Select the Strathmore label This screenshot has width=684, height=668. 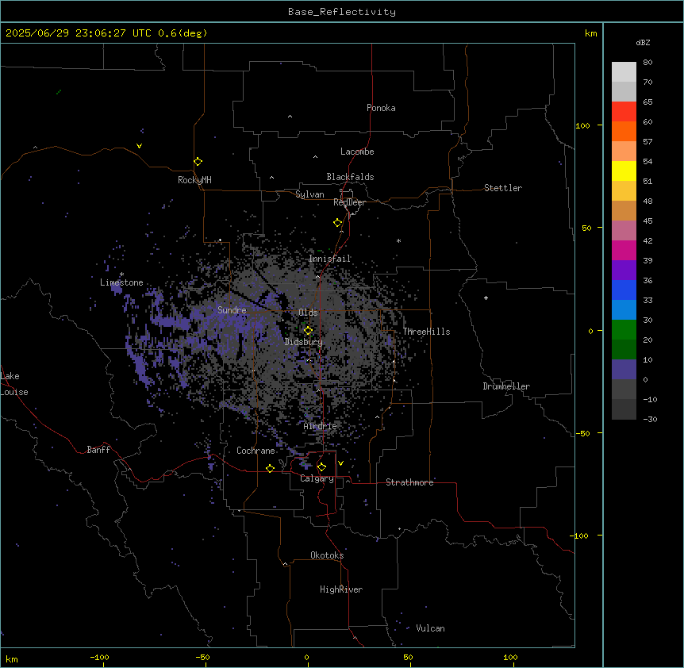pos(409,482)
